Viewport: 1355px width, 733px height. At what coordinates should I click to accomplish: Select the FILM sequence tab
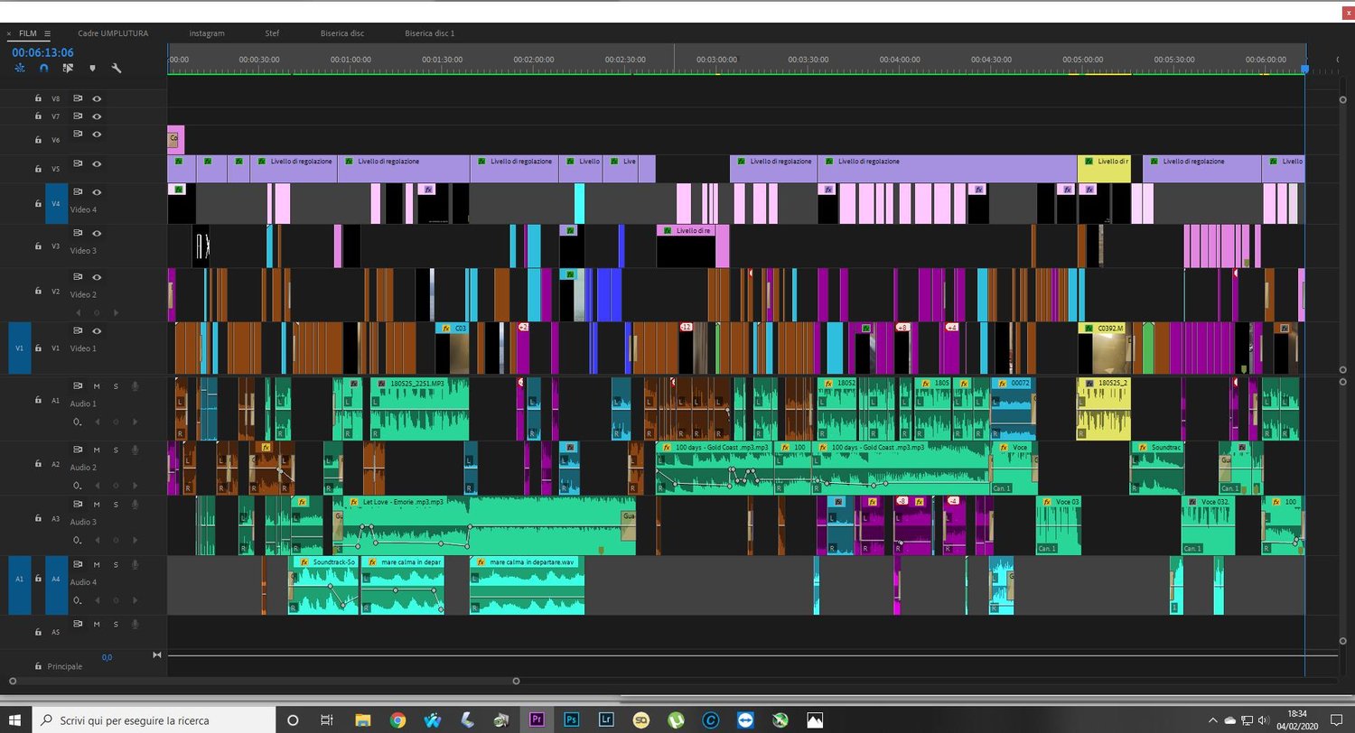[28, 33]
